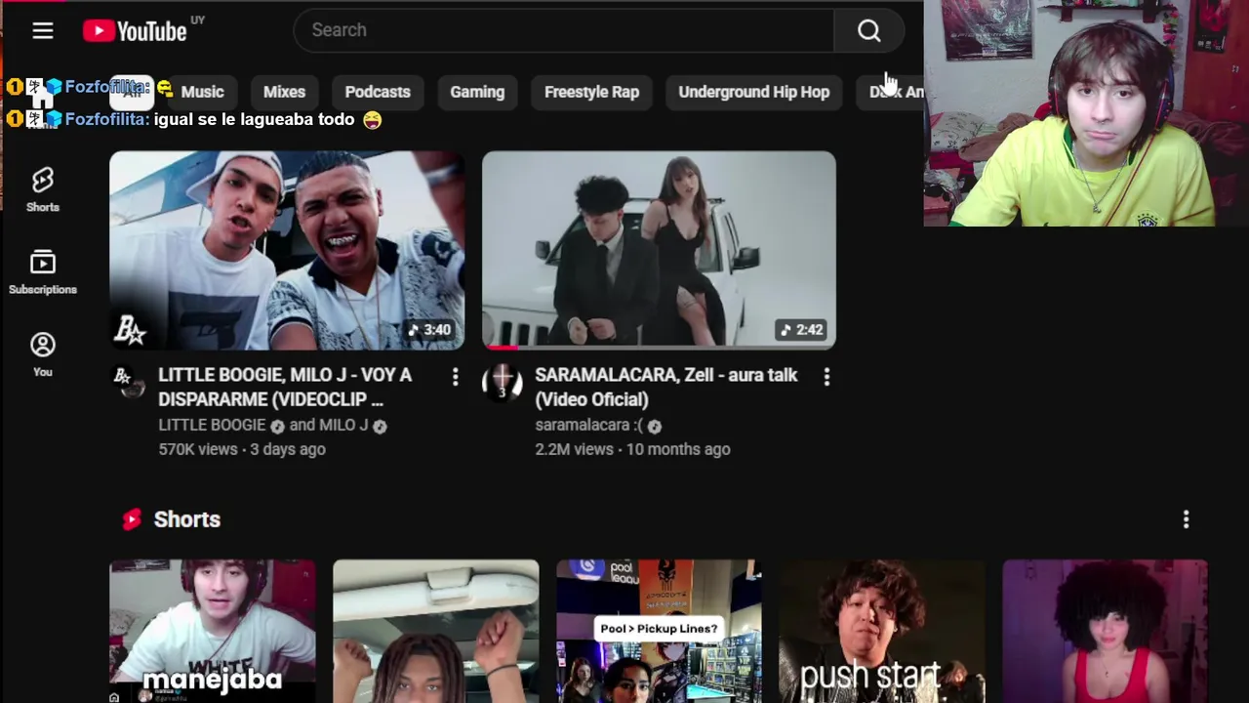Image resolution: width=1249 pixels, height=703 pixels.
Task: Open the LITTLE BOOGIE channel avatar
Action: tap(128, 381)
